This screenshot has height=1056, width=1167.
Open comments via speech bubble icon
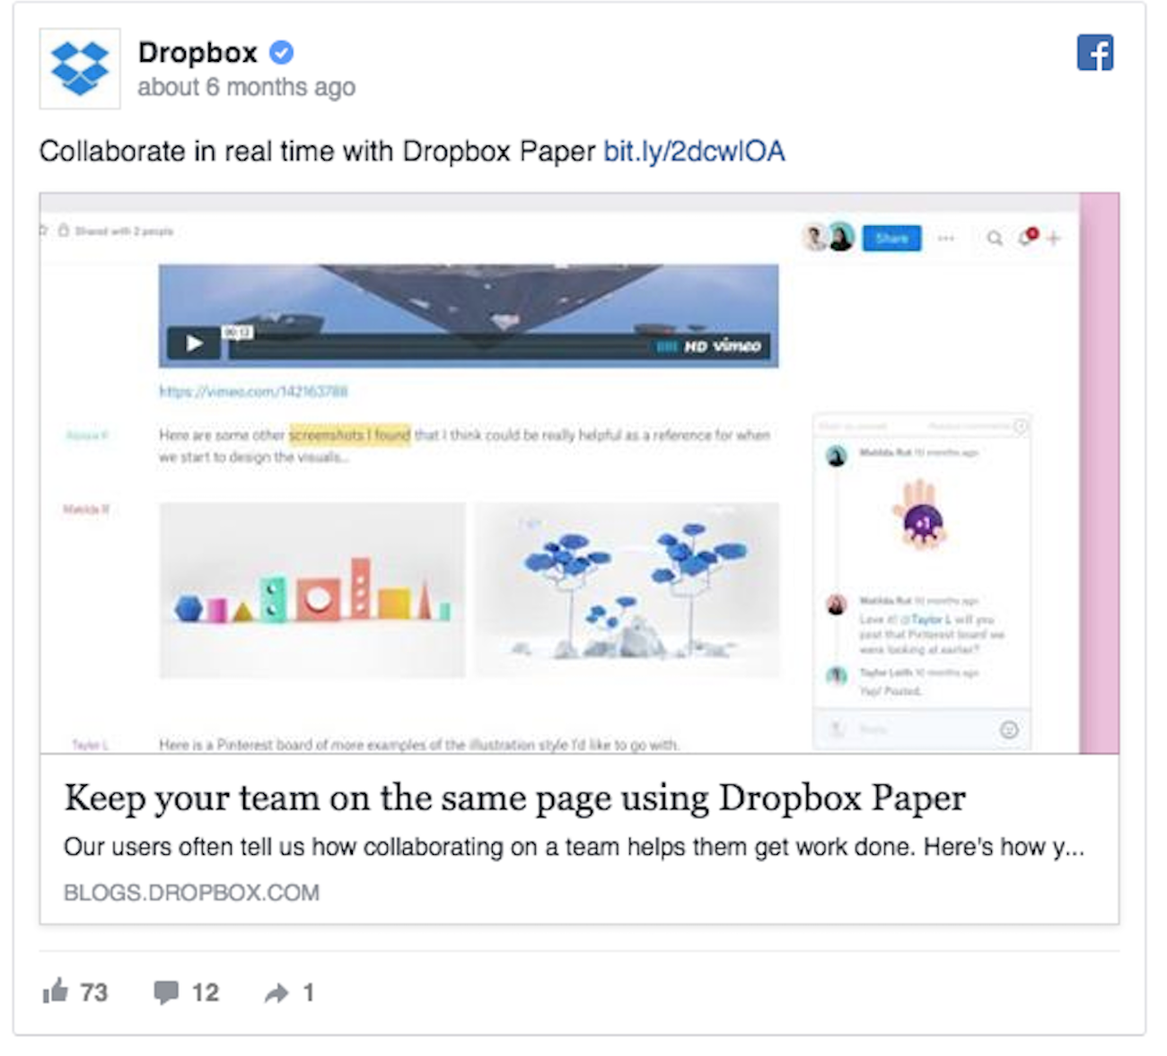[166, 991]
